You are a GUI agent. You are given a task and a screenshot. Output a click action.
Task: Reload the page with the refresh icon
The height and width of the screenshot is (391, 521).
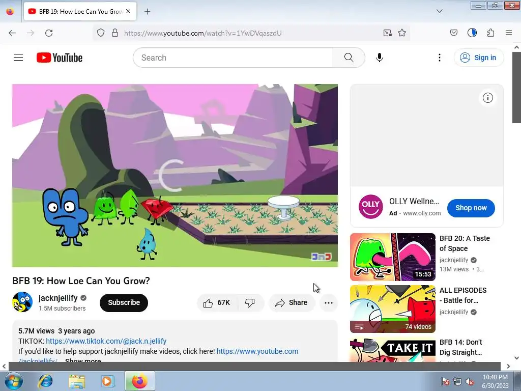(49, 33)
